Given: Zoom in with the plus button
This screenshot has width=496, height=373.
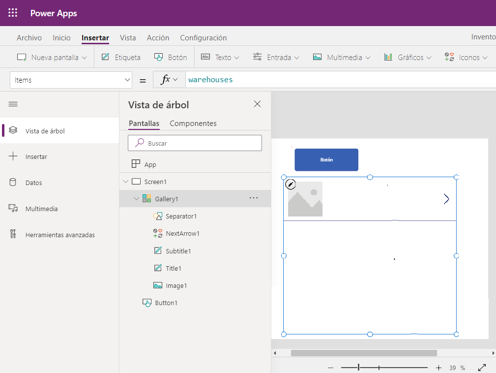Looking at the screenshot, I should coord(438,368).
